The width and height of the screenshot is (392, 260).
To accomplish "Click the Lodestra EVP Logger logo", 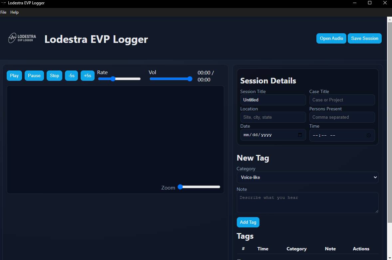I will 22,38.
